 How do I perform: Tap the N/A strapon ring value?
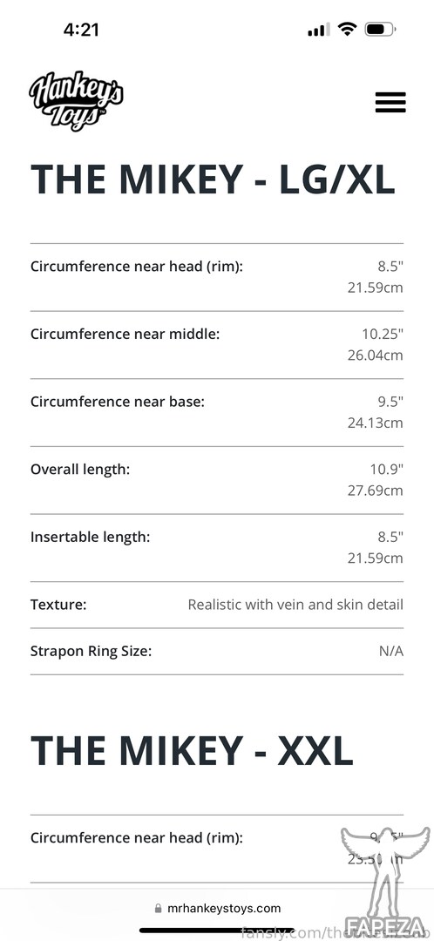point(390,651)
